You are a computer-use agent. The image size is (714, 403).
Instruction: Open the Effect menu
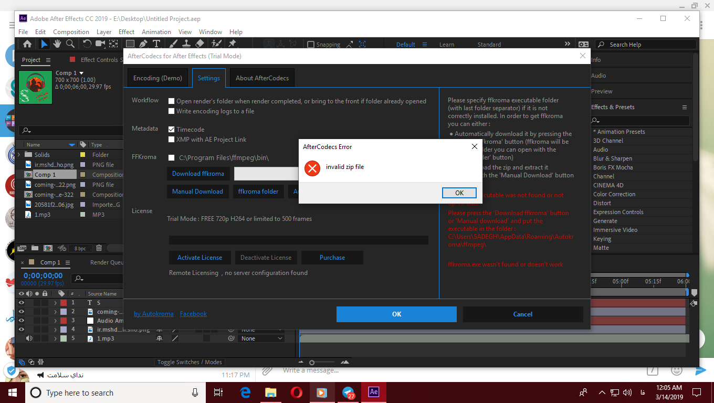click(127, 32)
